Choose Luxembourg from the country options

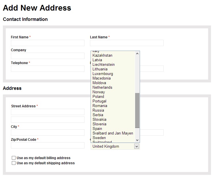(x=103, y=74)
